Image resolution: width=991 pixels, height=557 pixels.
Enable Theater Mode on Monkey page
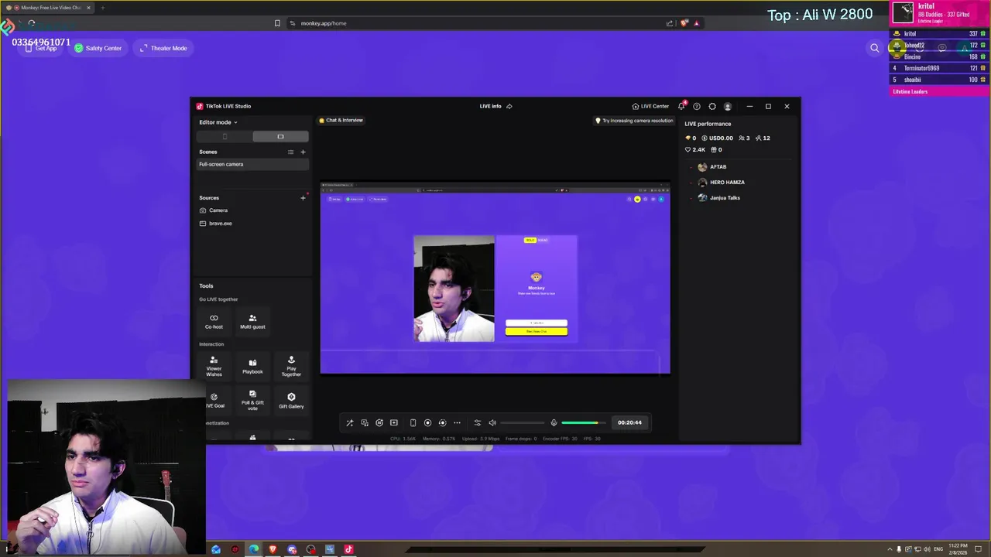click(x=163, y=48)
